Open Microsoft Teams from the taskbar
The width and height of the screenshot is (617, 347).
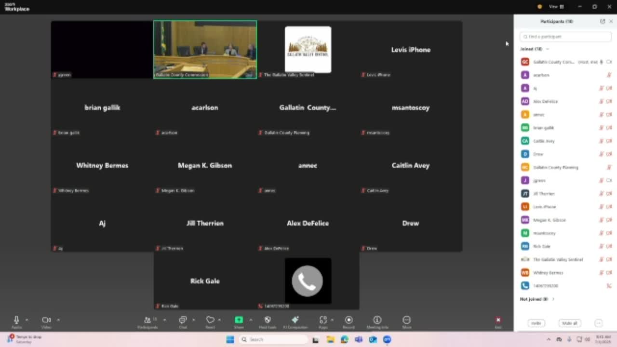(359, 340)
